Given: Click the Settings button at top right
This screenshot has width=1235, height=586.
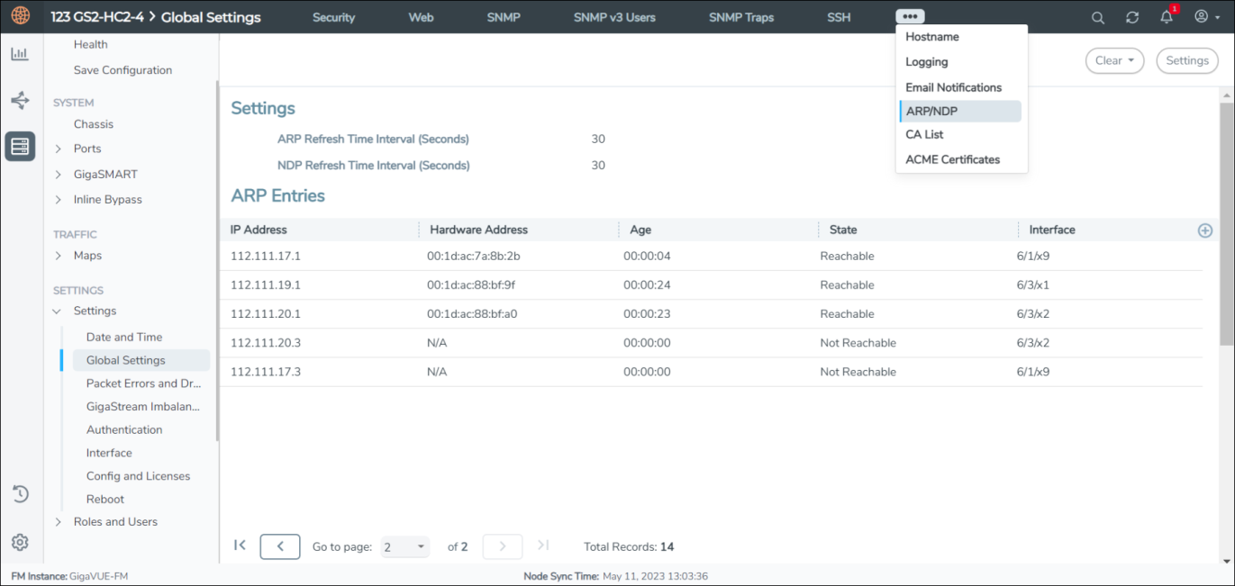Looking at the screenshot, I should [x=1186, y=61].
